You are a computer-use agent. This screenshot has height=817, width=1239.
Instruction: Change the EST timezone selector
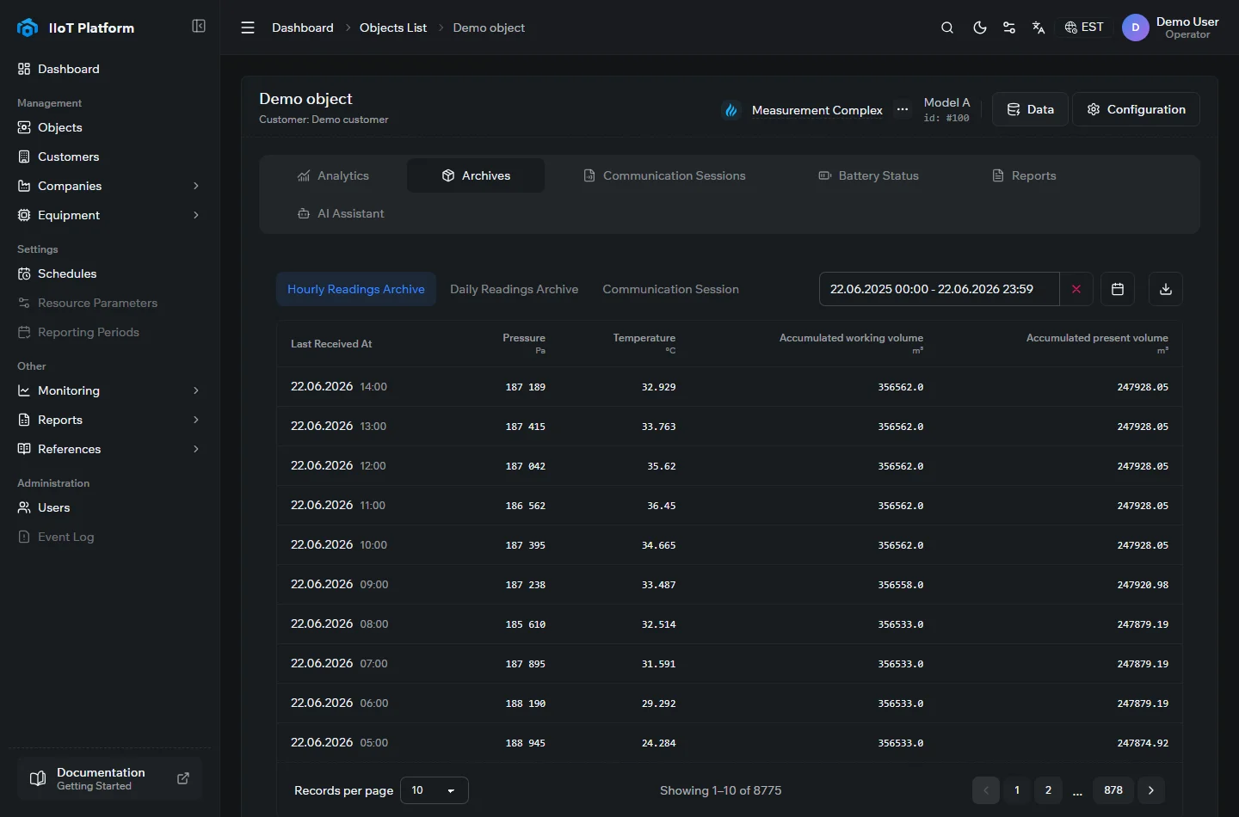[x=1084, y=28]
